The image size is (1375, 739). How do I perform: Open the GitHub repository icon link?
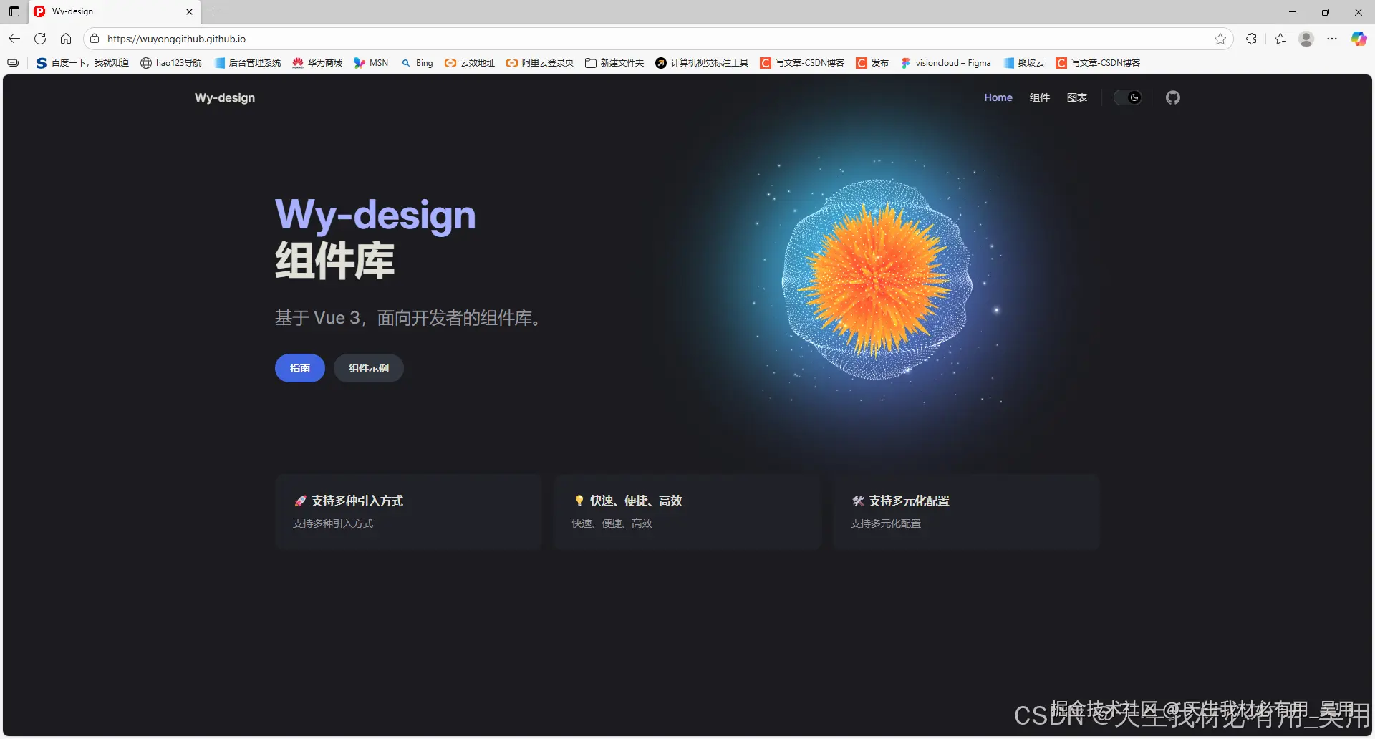(x=1172, y=97)
